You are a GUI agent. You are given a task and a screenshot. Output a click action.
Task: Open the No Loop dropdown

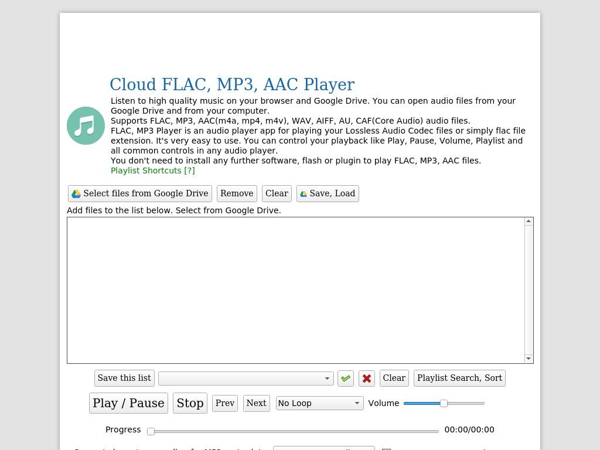pos(319,403)
